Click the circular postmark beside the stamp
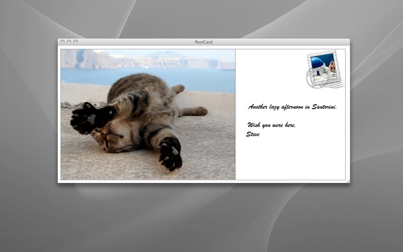The image size is (403, 252). coord(313,79)
